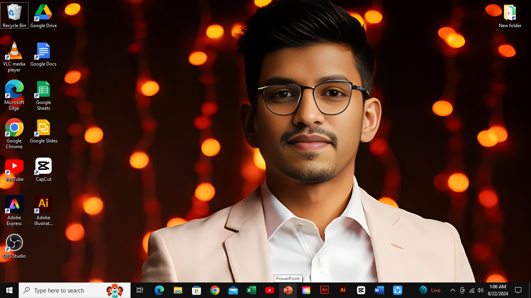The height and width of the screenshot is (298, 531).
Task: Open Task View from the taskbar
Action: click(140, 290)
